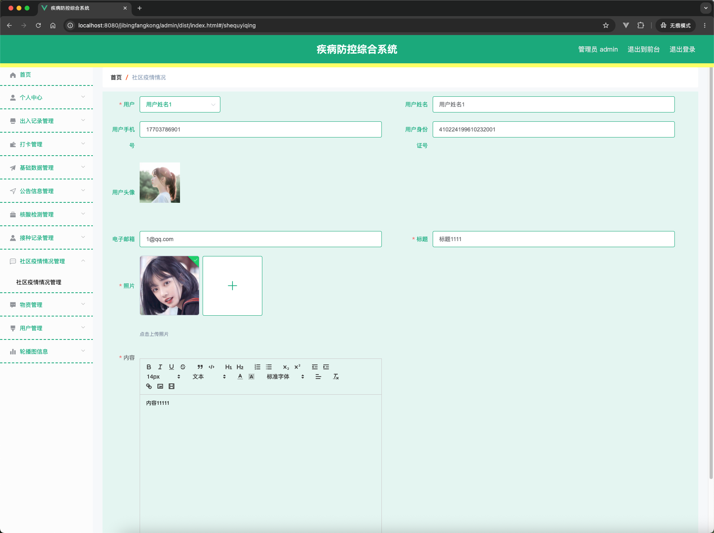714x533 pixels.
Task: Click into the 内容 editor text area
Action: [x=261, y=464]
